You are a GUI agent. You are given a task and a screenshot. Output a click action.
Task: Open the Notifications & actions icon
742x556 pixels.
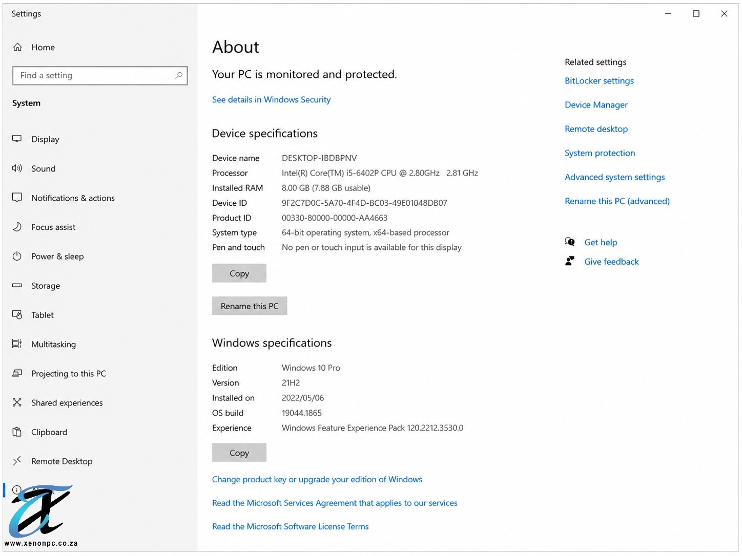click(x=17, y=198)
